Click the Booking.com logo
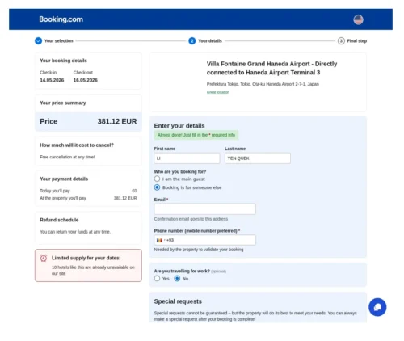The image size is (404, 341). point(61,19)
